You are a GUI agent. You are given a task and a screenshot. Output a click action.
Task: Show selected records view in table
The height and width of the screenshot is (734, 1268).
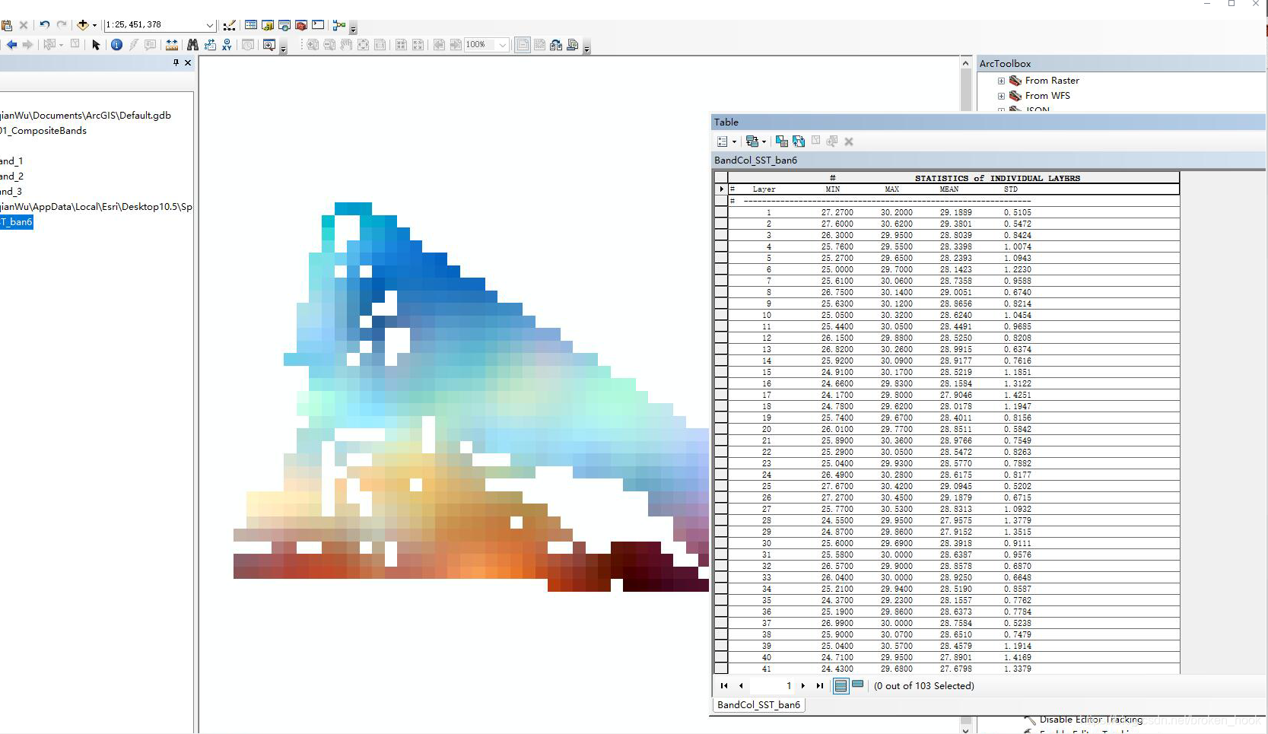click(858, 685)
